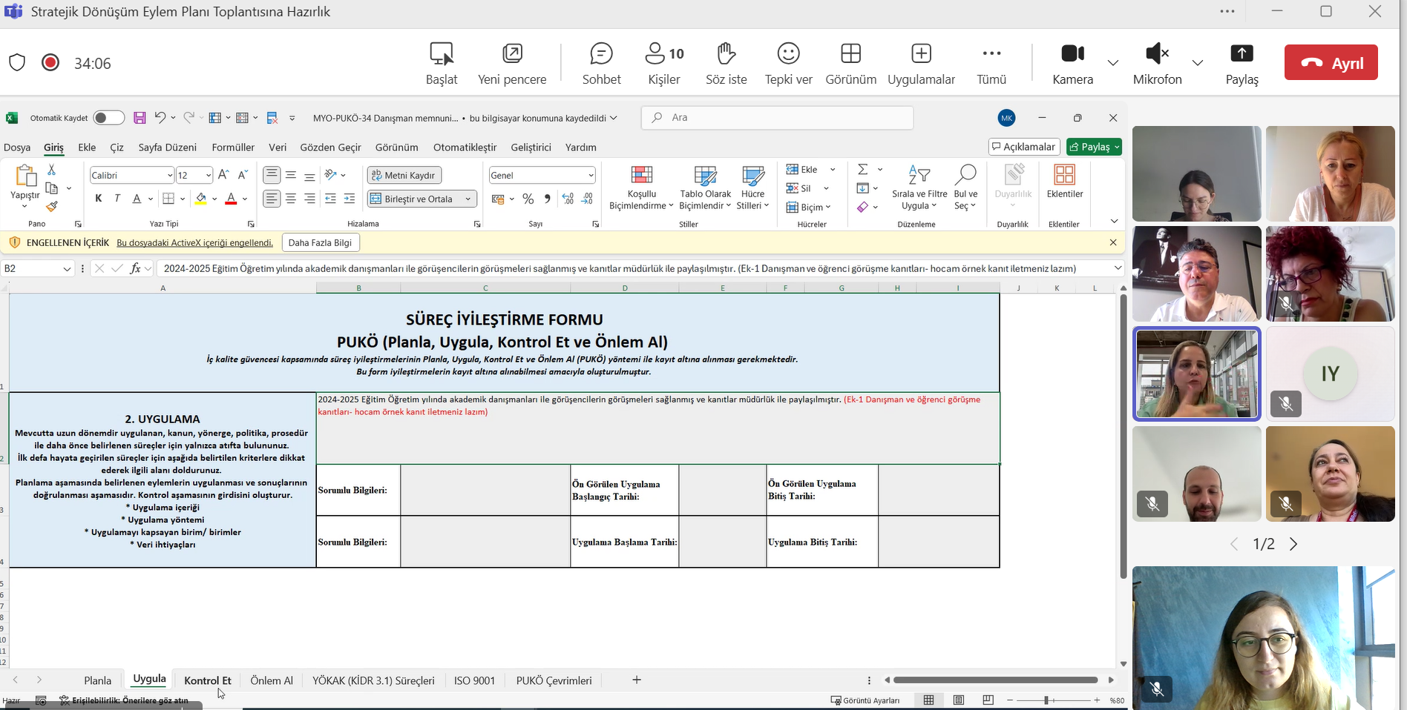The image size is (1407, 710).
Task: Open the Kişiler participants list
Action: coord(664,63)
